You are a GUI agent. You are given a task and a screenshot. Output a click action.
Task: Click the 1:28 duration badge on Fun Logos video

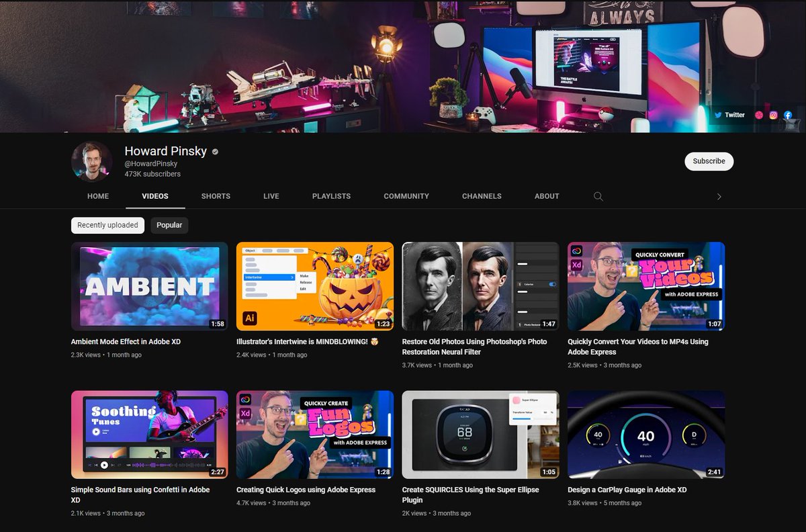coord(383,472)
